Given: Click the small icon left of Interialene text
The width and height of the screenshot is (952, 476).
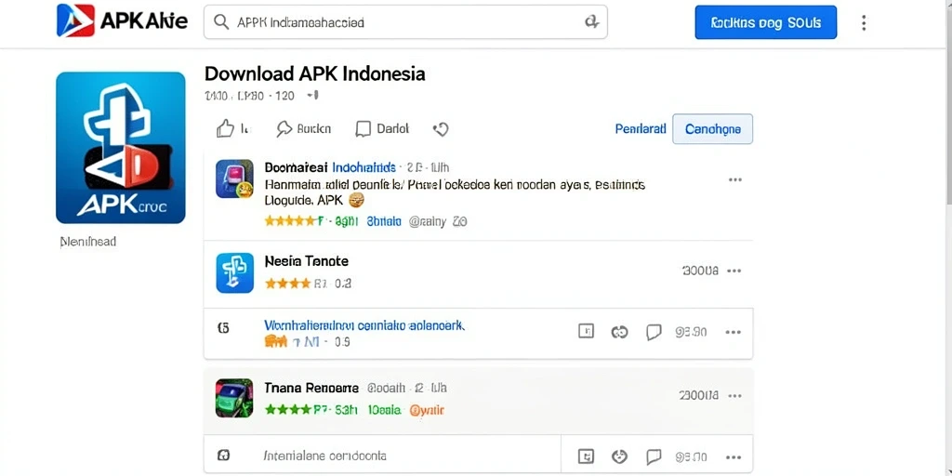Looking at the screenshot, I should [223, 456].
